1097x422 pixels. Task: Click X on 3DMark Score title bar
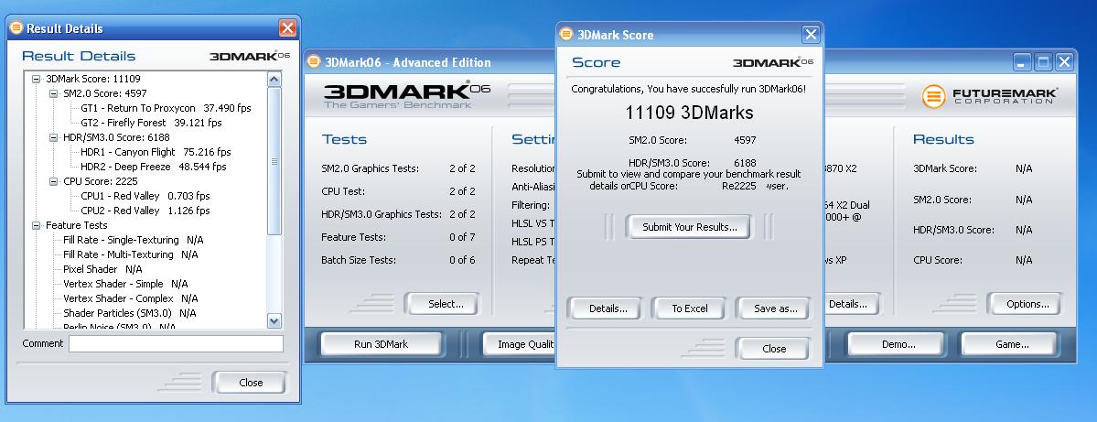(810, 34)
